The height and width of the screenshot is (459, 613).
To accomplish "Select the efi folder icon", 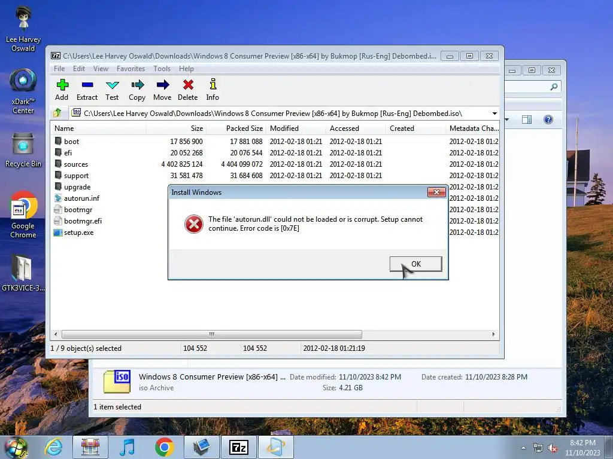I will pyautogui.click(x=58, y=152).
